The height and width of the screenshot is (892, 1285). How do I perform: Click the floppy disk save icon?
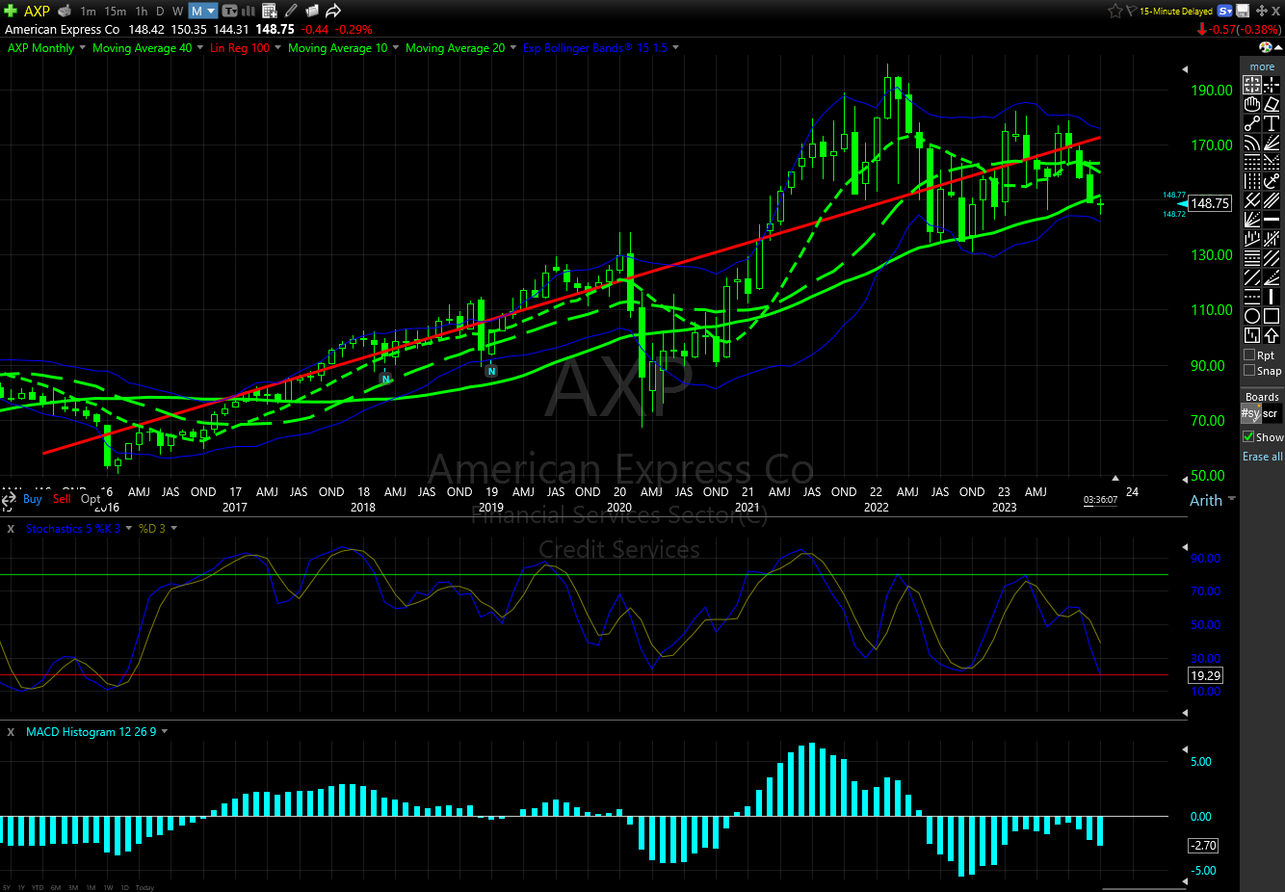pos(1243,11)
